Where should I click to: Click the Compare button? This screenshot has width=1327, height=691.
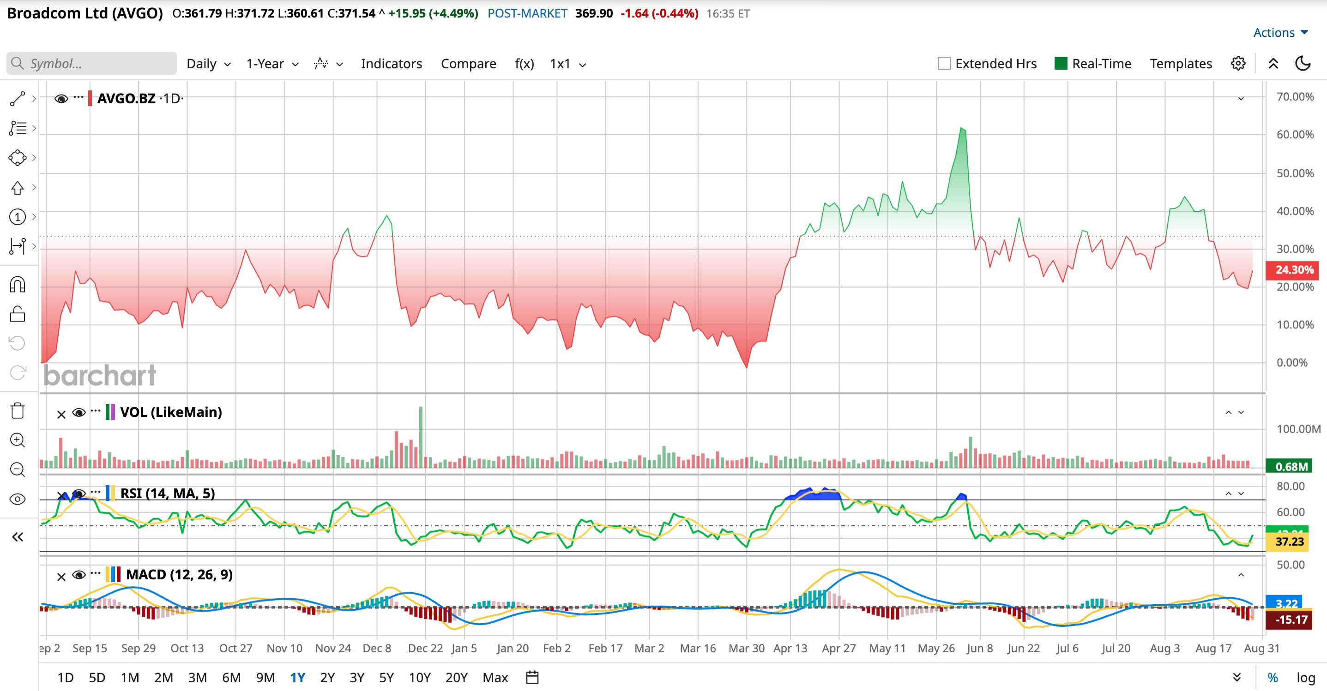point(468,64)
